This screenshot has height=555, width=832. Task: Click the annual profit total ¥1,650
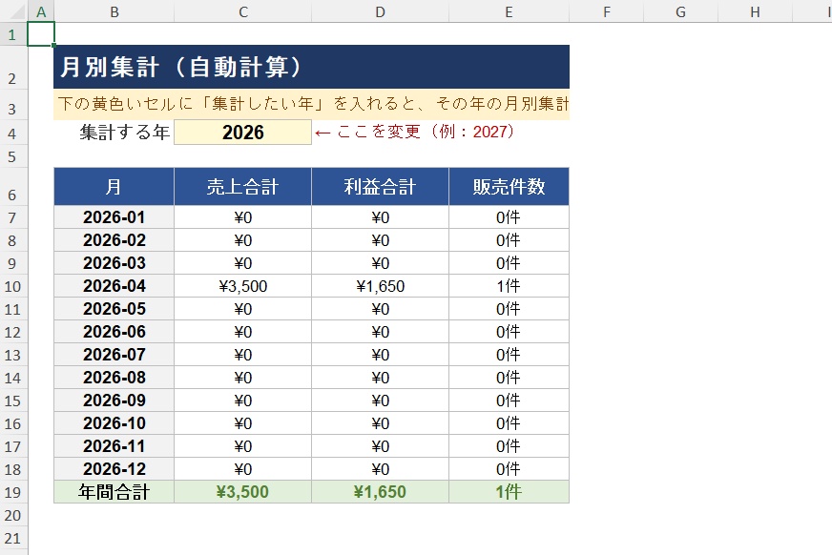pos(380,492)
